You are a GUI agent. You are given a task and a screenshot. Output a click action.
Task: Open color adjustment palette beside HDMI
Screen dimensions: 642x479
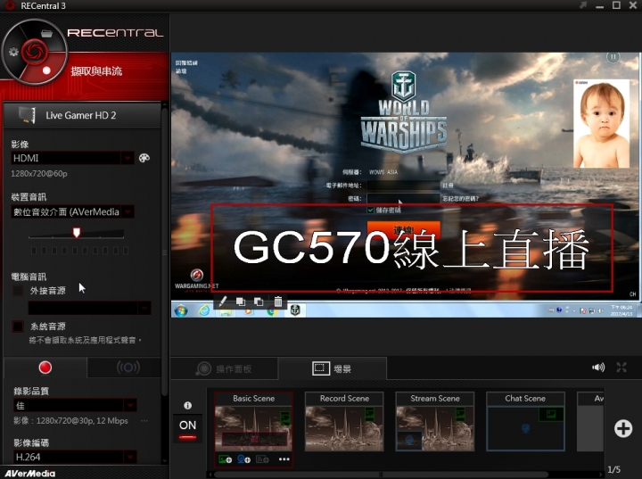pos(144,158)
